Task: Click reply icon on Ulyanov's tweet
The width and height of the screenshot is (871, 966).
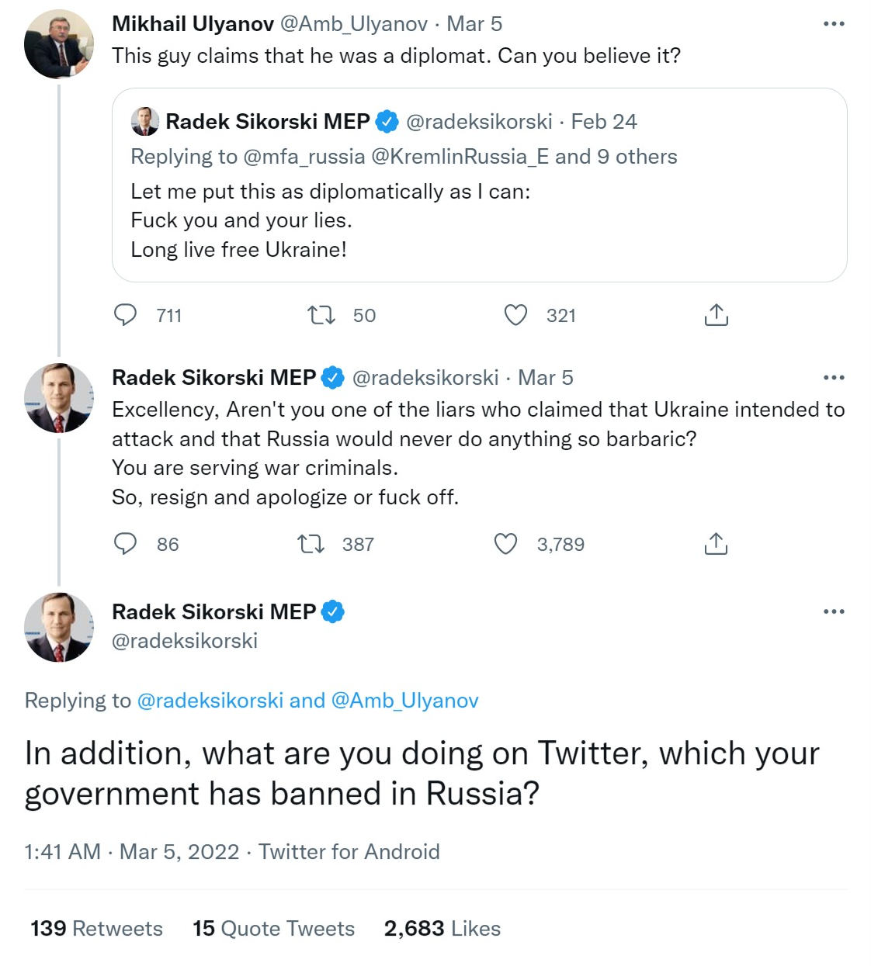Action: tap(125, 315)
